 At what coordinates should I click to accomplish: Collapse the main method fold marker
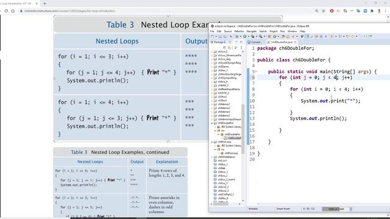click(256, 72)
